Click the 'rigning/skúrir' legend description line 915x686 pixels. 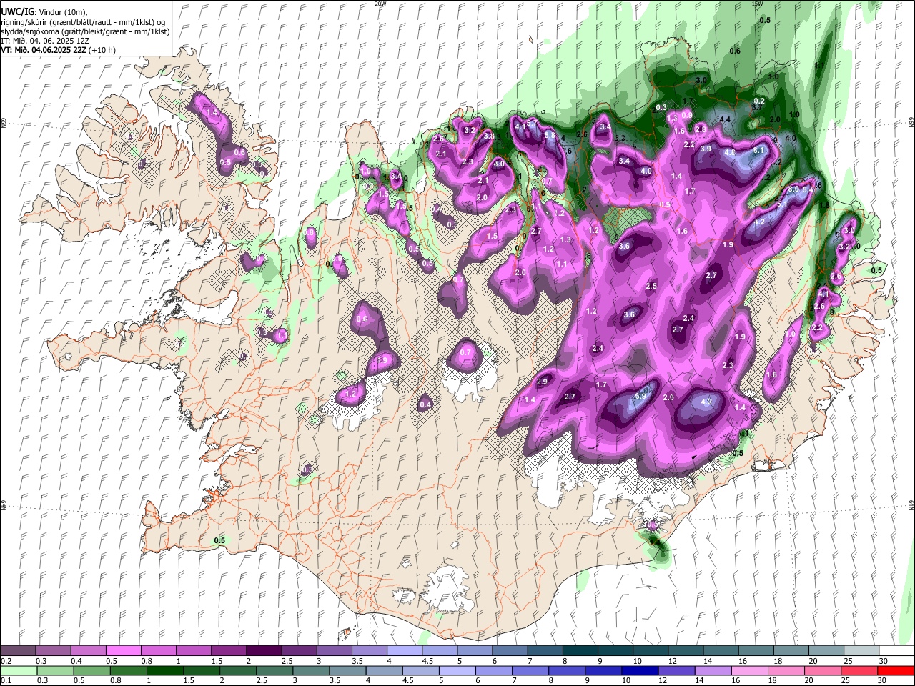click(83, 22)
